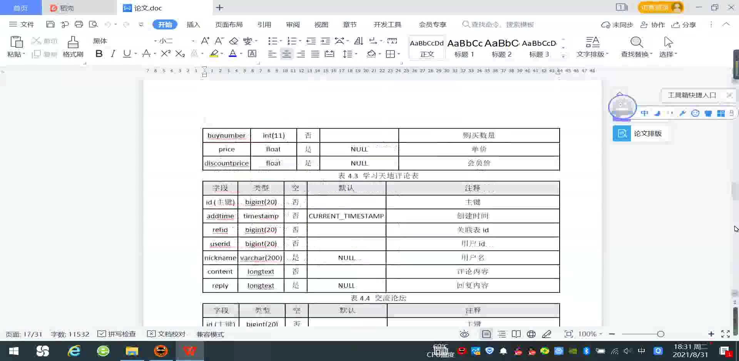Click the zoom in plus icon
This screenshot has width=739, height=361.
[x=711, y=334]
